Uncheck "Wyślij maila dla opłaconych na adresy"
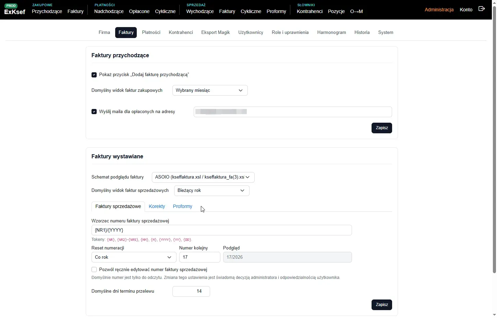Viewport: 497px width, 318px height. click(94, 112)
